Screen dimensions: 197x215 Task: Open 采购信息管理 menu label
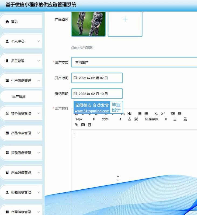point(21,153)
